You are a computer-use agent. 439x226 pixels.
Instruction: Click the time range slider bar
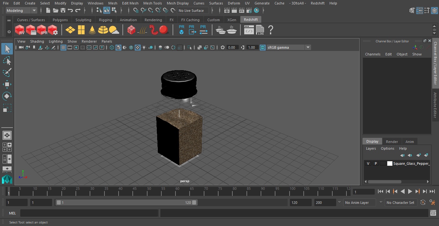point(126,203)
